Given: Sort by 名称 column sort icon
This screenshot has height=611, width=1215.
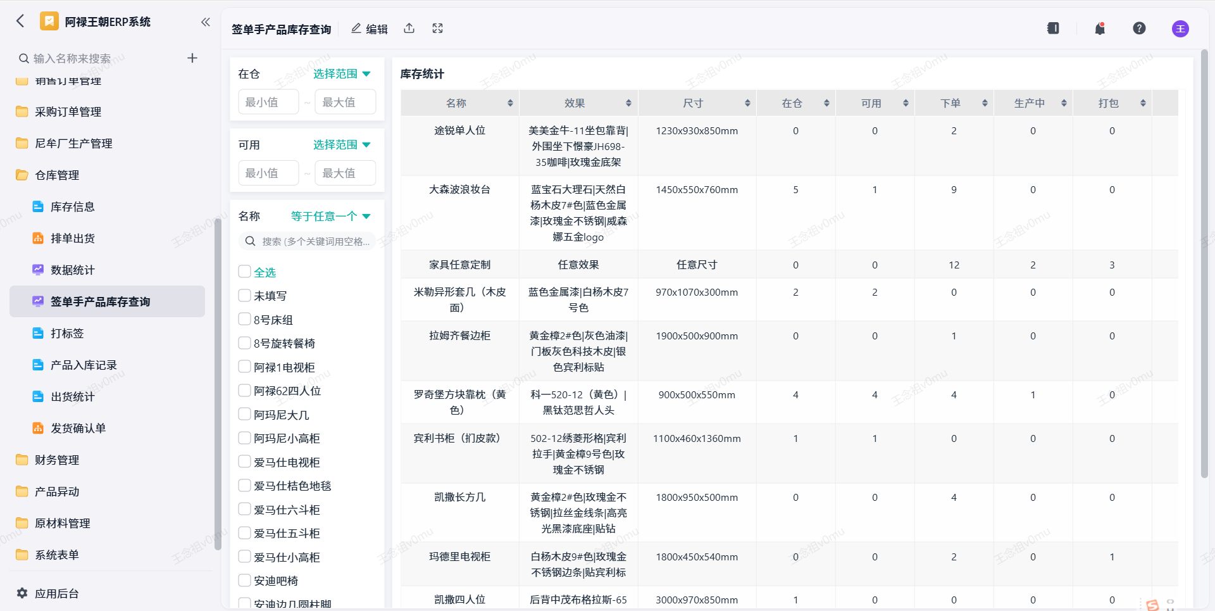Looking at the screenshot, I should pos(510,103).
